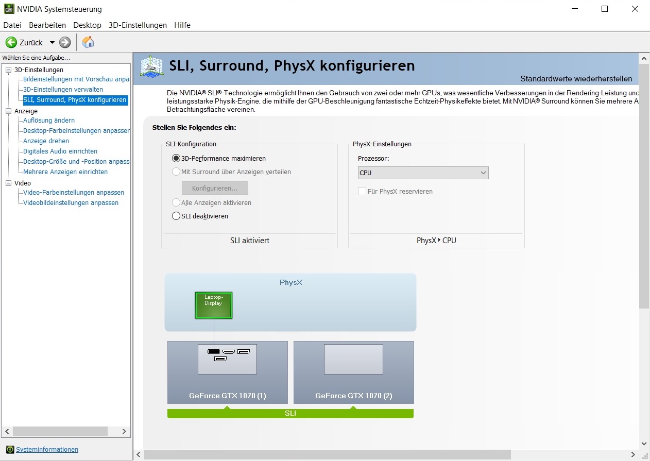The image size is (650, 461).
Task: Open the Zurück history dropdown arrow
Action: [52, 42]
